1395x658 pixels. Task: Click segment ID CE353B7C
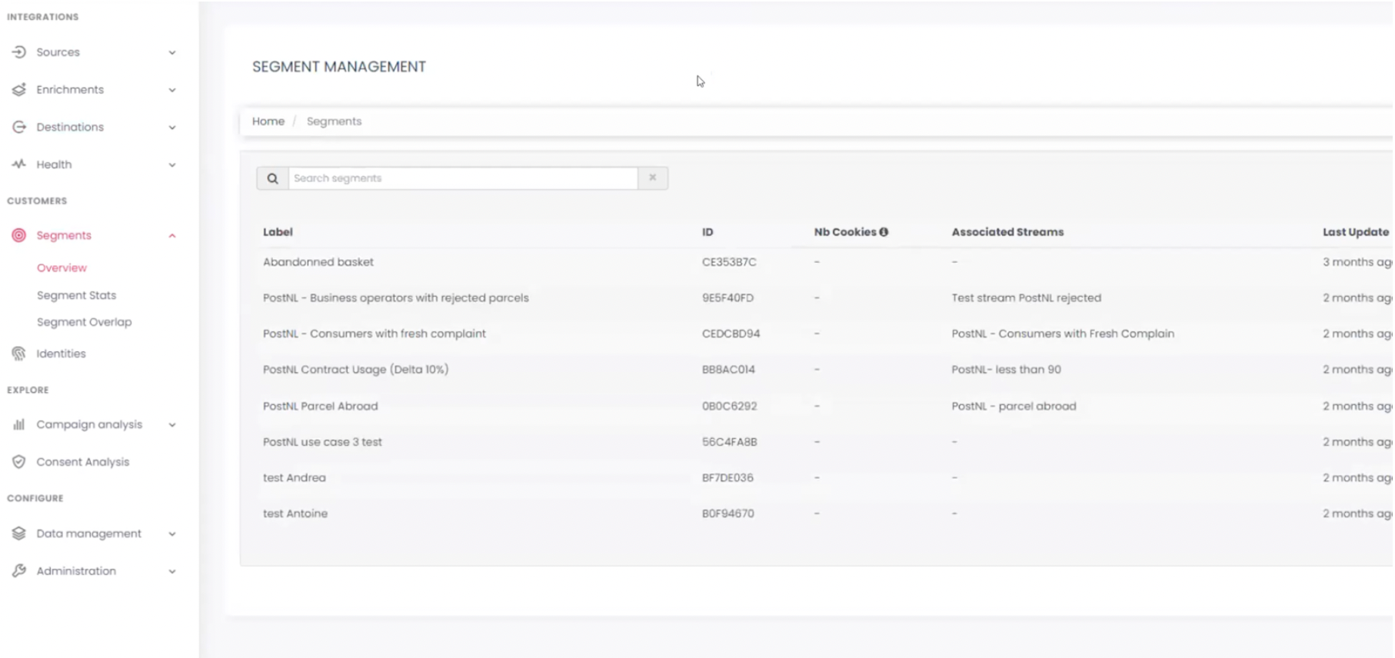729,262
